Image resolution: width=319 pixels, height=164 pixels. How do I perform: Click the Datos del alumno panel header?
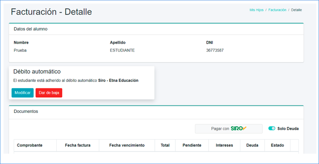31,29
